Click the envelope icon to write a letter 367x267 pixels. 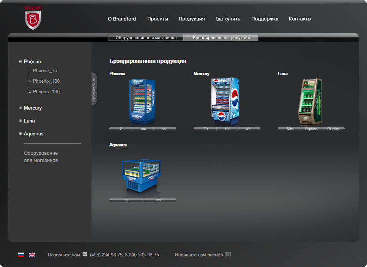pyautogui.click(x=228, y=254)
